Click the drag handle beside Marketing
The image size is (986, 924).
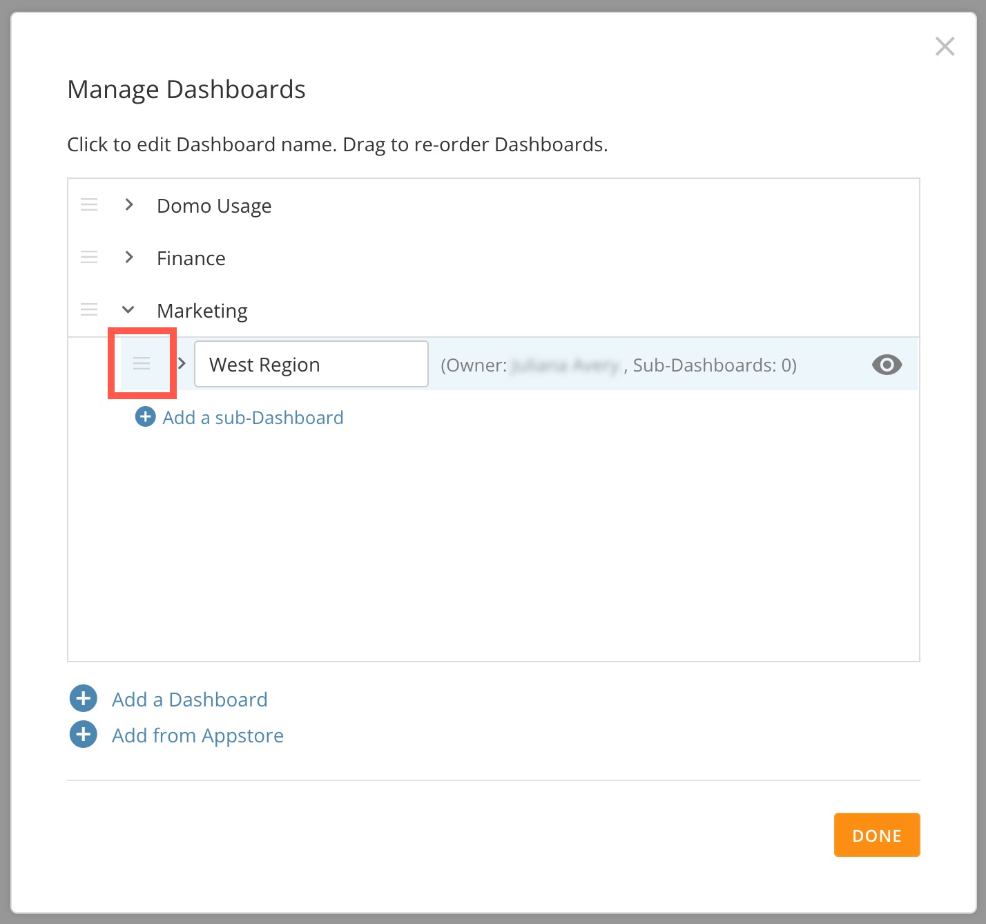(89, 309)
